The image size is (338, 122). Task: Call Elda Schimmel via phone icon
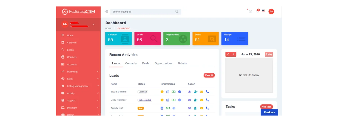pyautogui.click(x=207, y=92)
